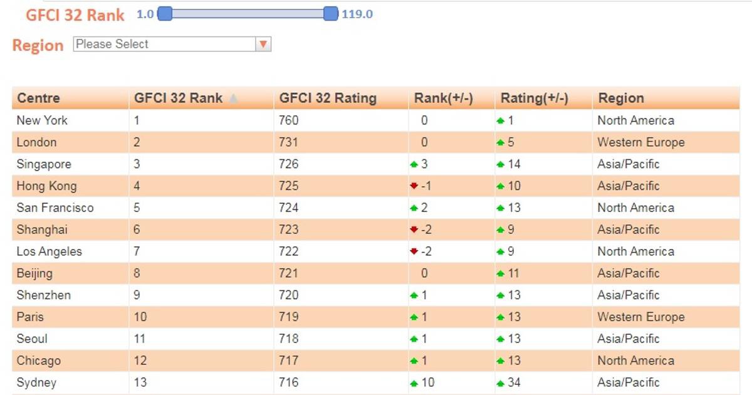Click the green up arrow in San Francisco's Rating(+/-) cell
Screen dimensions: 752x395
click(x=500, y=208)
